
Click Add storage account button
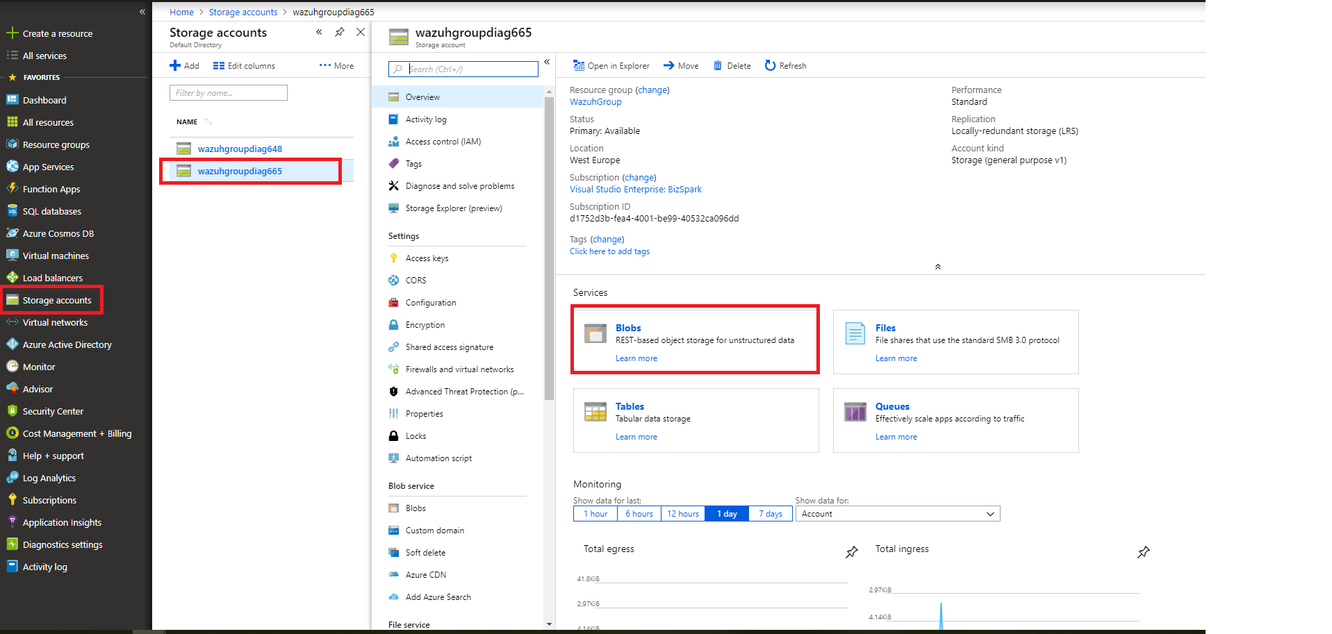click(185, 66)
